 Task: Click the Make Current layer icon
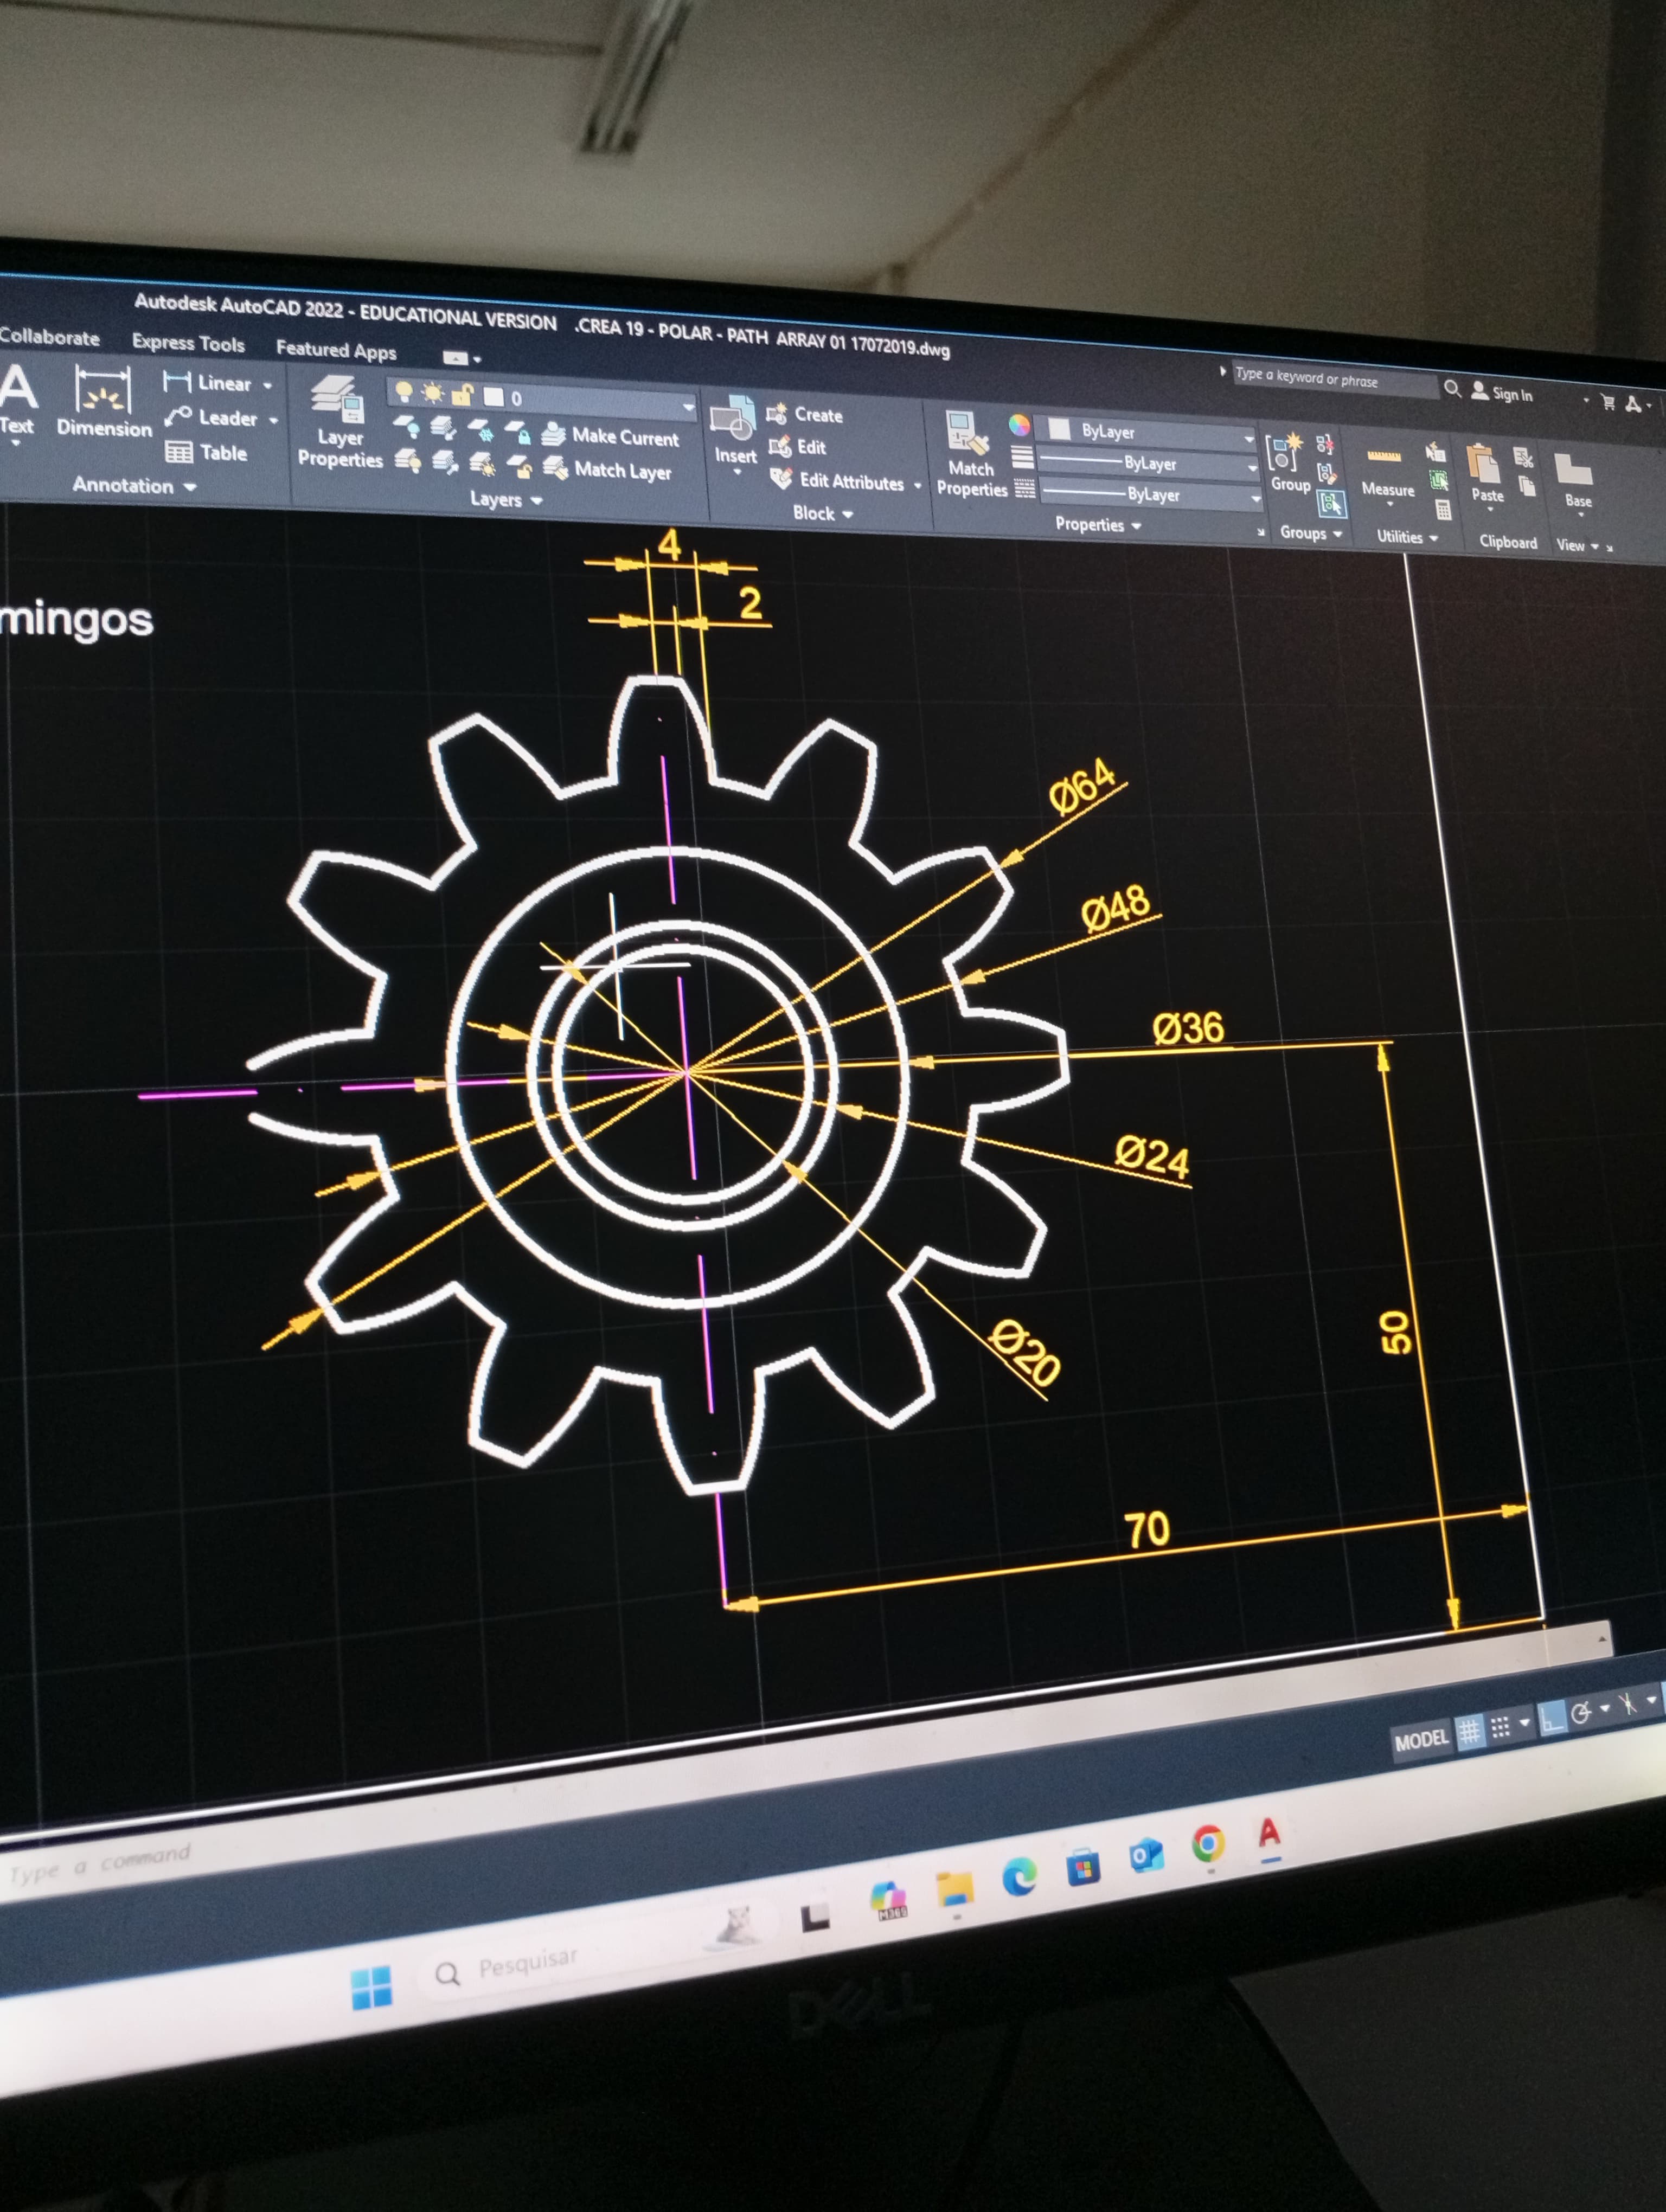click(x=553, y=434)
